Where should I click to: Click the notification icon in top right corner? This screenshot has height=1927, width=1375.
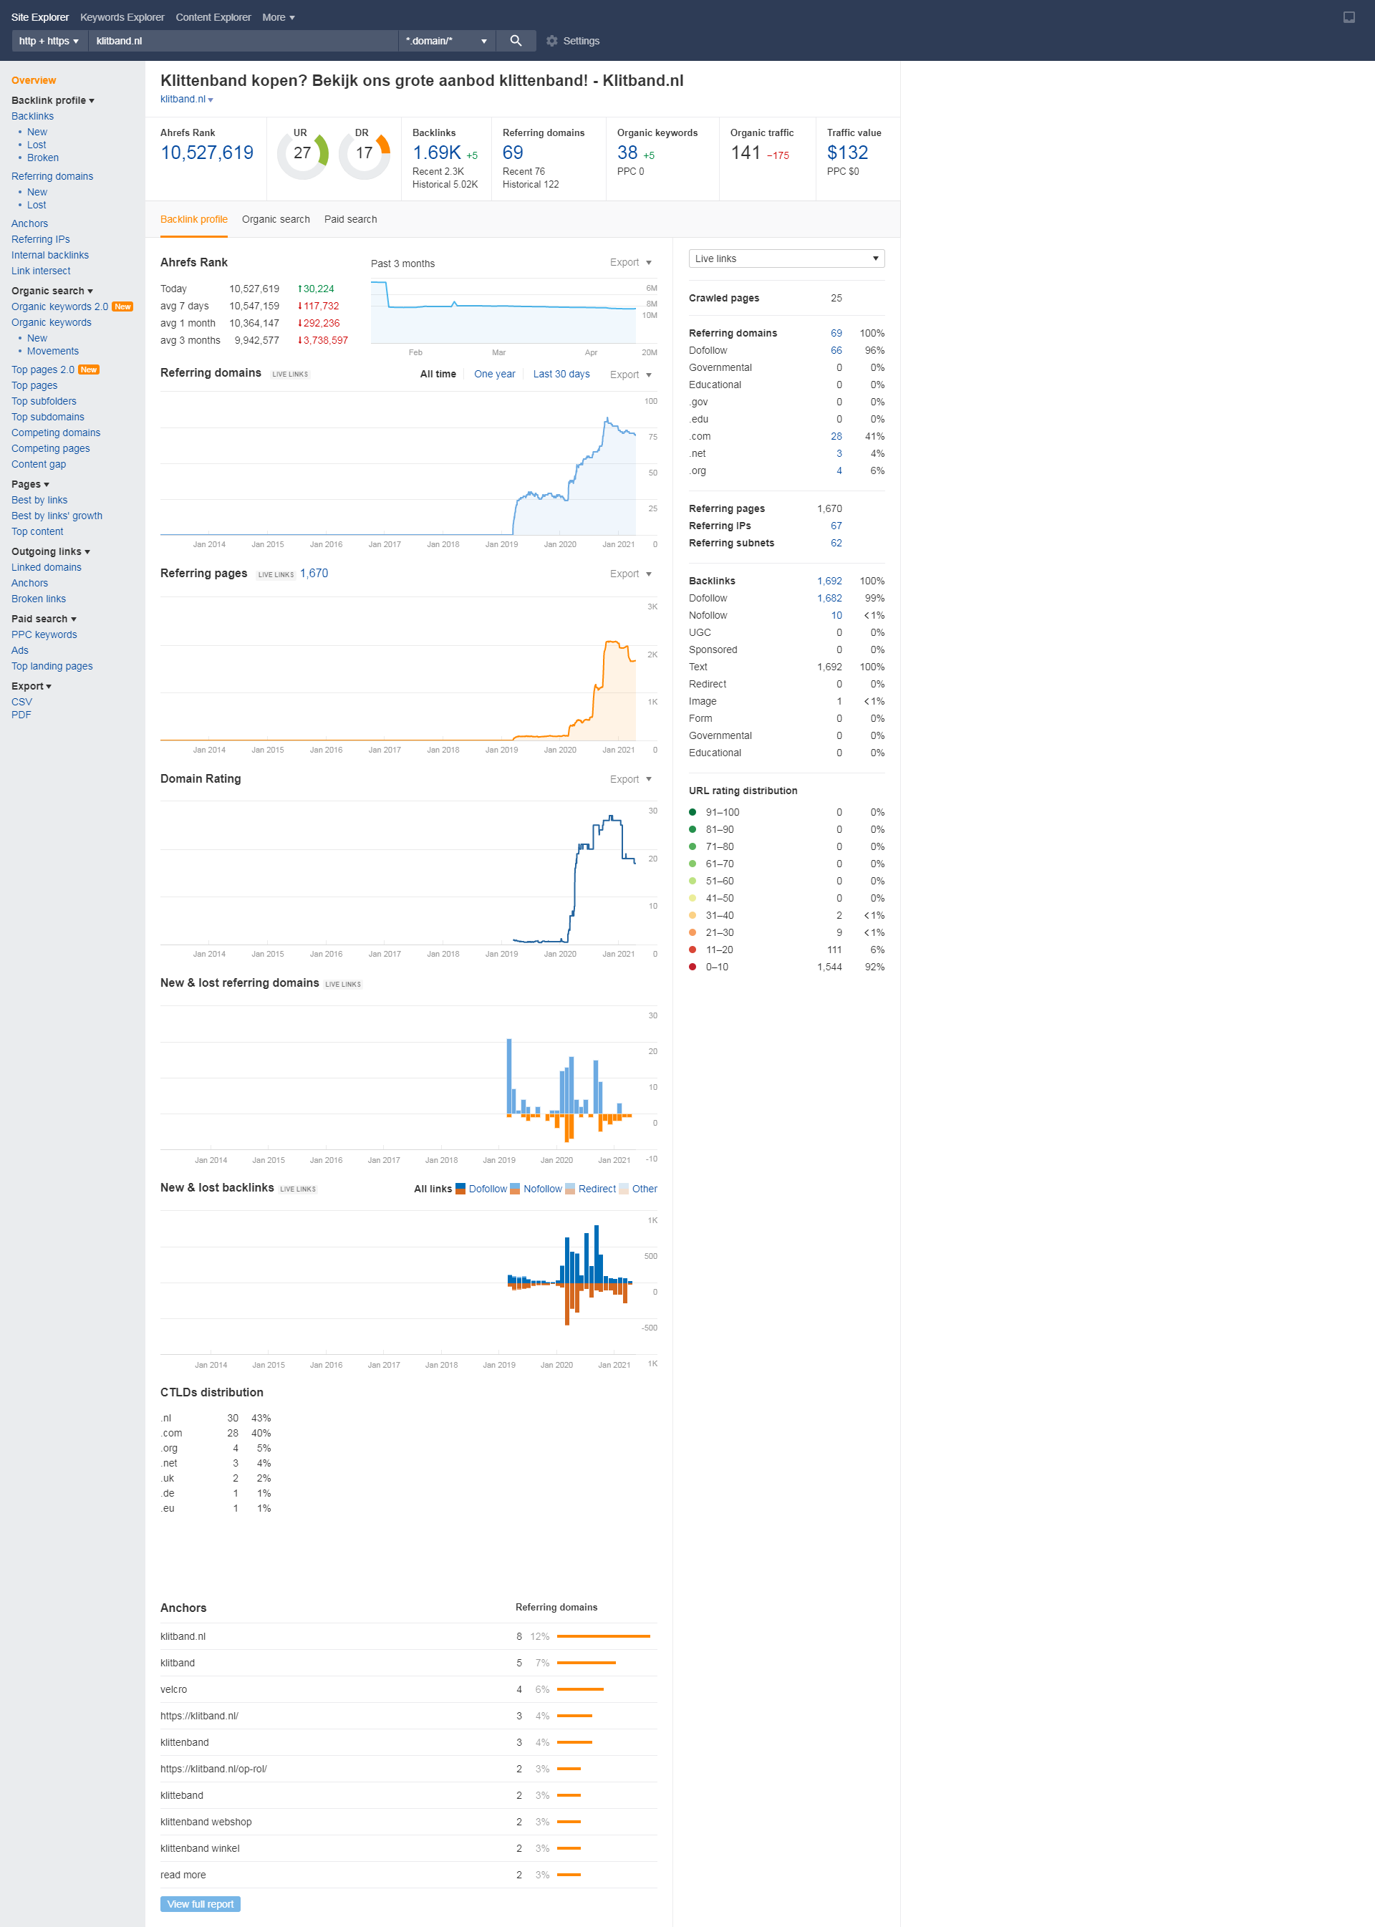(1349, 17)
